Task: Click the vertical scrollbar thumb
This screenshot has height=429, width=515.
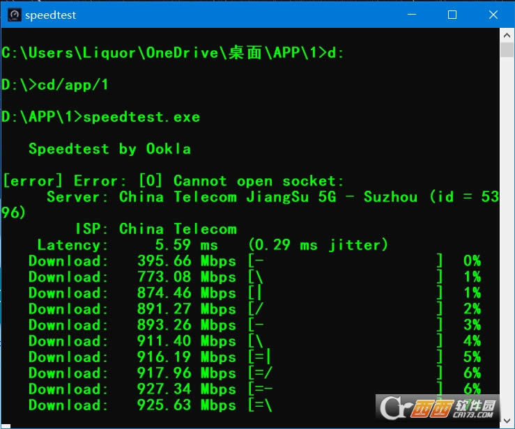Action: [x=507, y=50]
